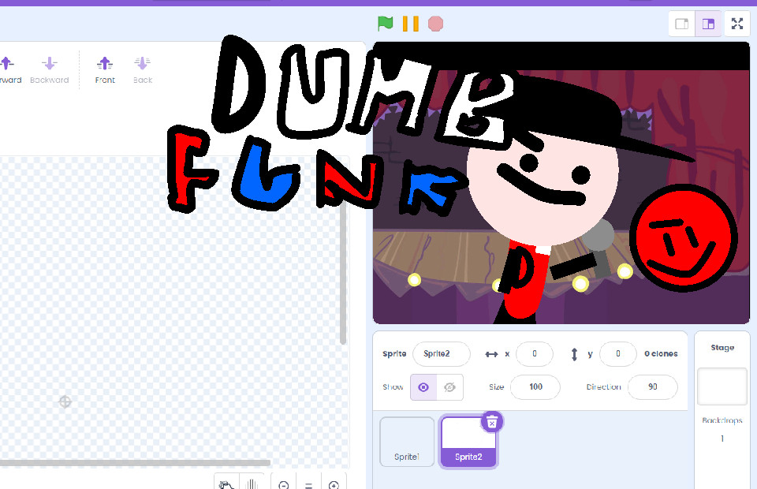Click the y position arrows icon
This screenshot has width=757, height=489.
tap(574, 354)
